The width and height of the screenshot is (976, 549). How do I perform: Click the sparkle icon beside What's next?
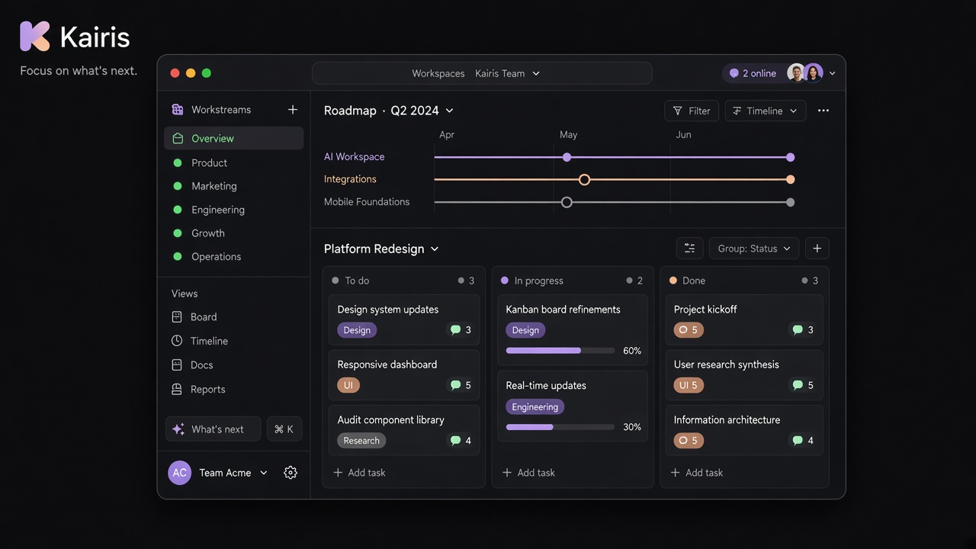click(x=178, y=429)
